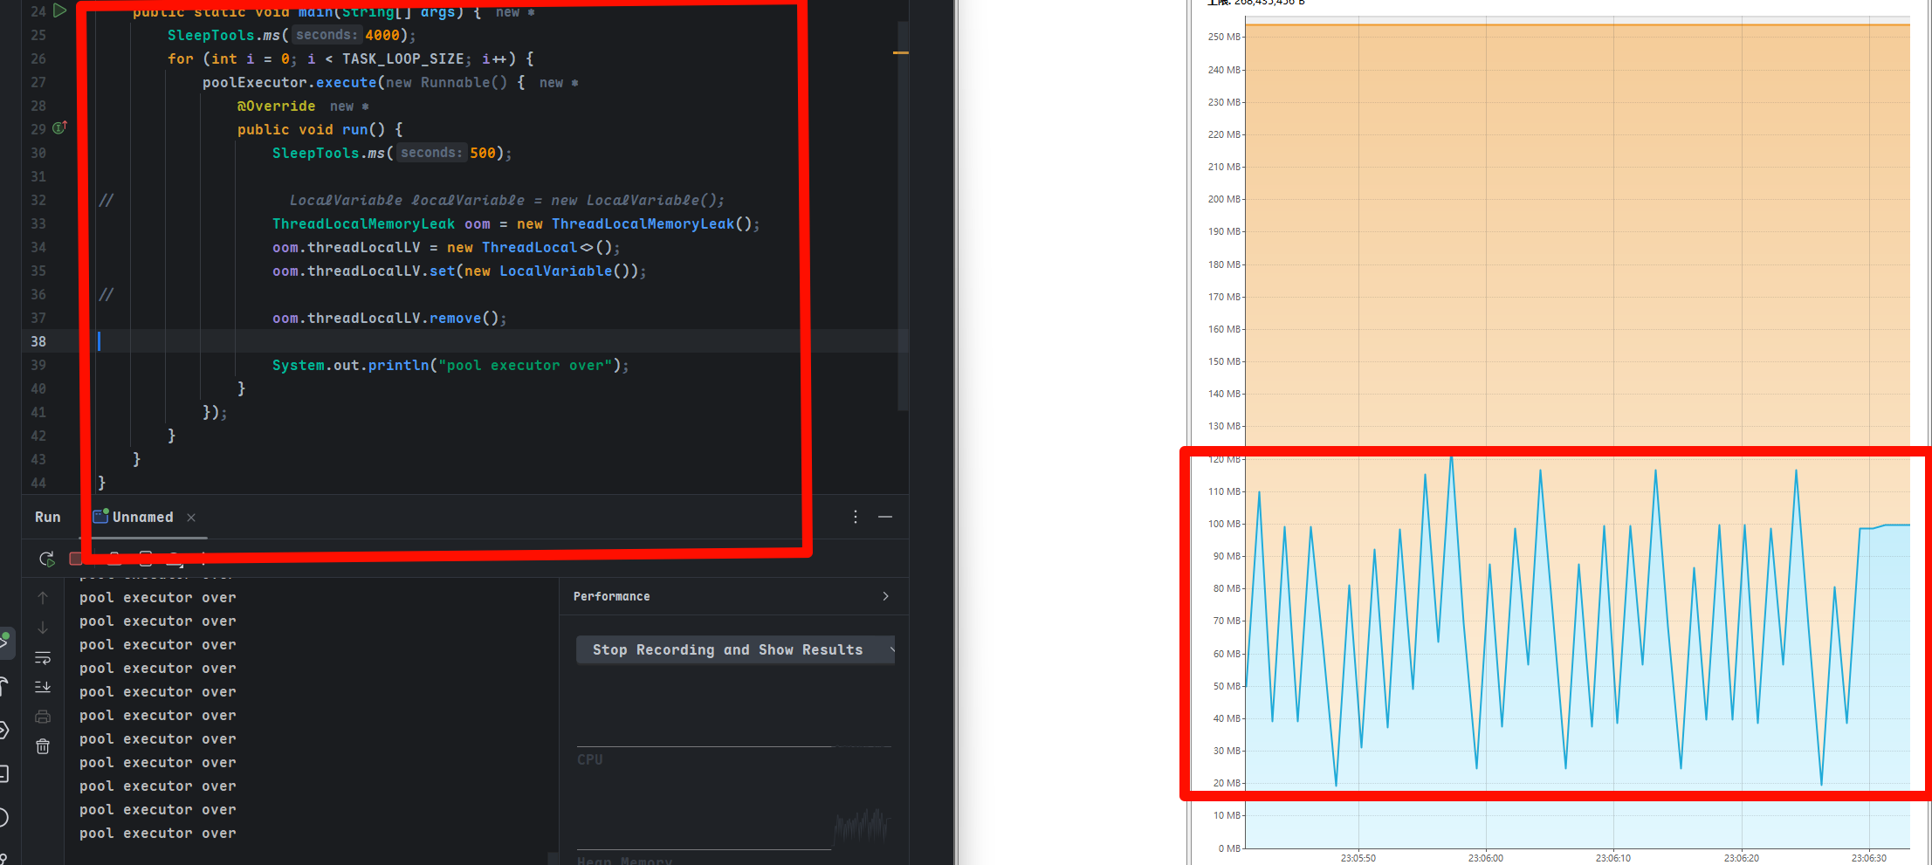Expand the Performance panel chevron
This screenshot has width=1932, height=865.
pos(885,596)
